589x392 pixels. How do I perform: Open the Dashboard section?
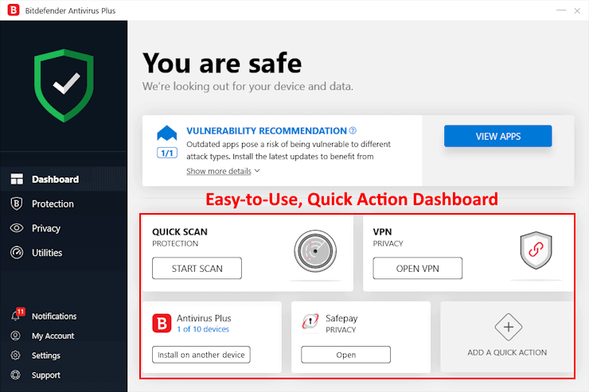pyautogui.click(x=55, y=179)
